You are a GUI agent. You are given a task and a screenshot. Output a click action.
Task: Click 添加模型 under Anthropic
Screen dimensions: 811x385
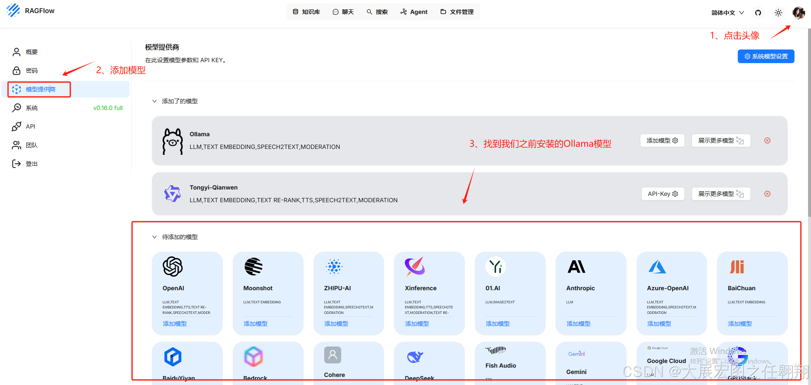579,324
